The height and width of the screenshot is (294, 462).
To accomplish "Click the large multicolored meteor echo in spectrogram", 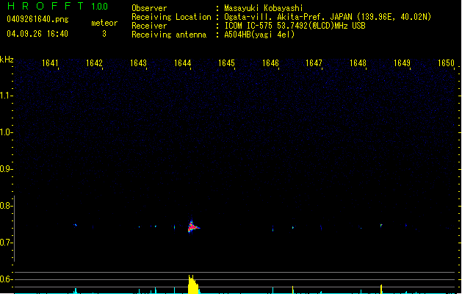I will [192, 227].
